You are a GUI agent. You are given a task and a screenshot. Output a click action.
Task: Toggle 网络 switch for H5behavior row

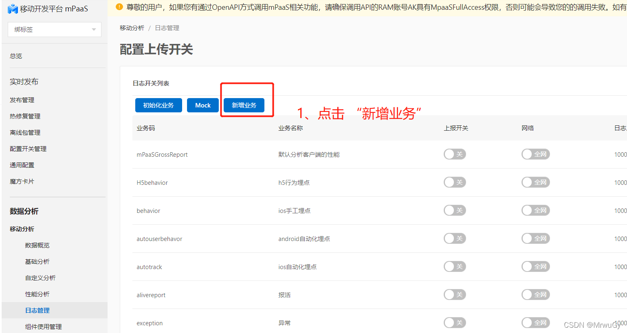coord(536,182)
